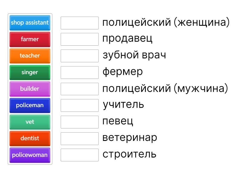Image resolution: width=238 pixels, height=178 pixels.
Task: Select the blank box next to учитель
Action: coord(79,105)
